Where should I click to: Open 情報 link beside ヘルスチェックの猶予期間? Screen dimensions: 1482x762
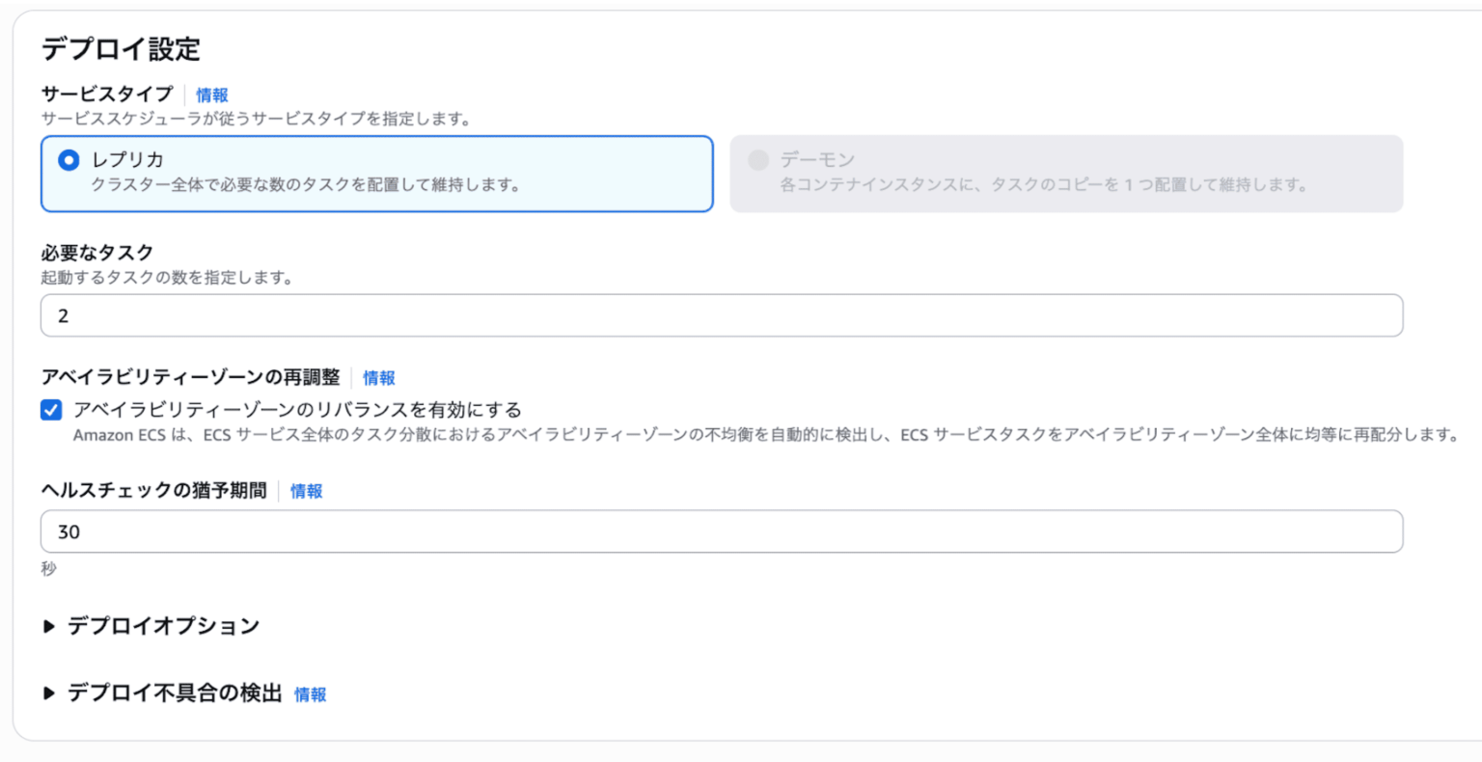tap(306, 491)
